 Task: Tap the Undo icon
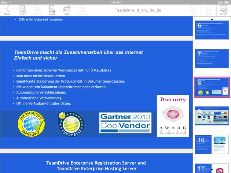point(194,9)
